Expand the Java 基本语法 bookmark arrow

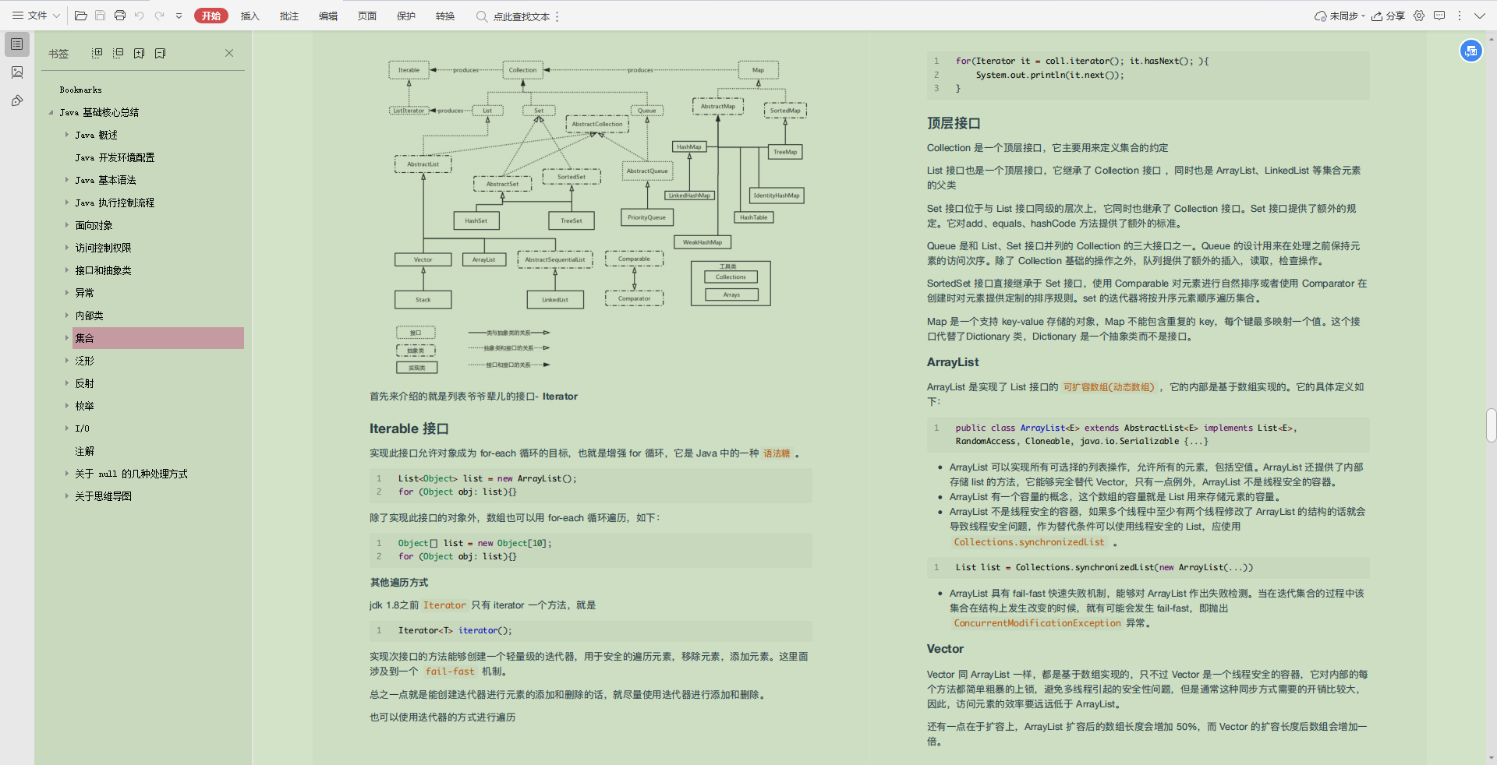coord(67,180)
